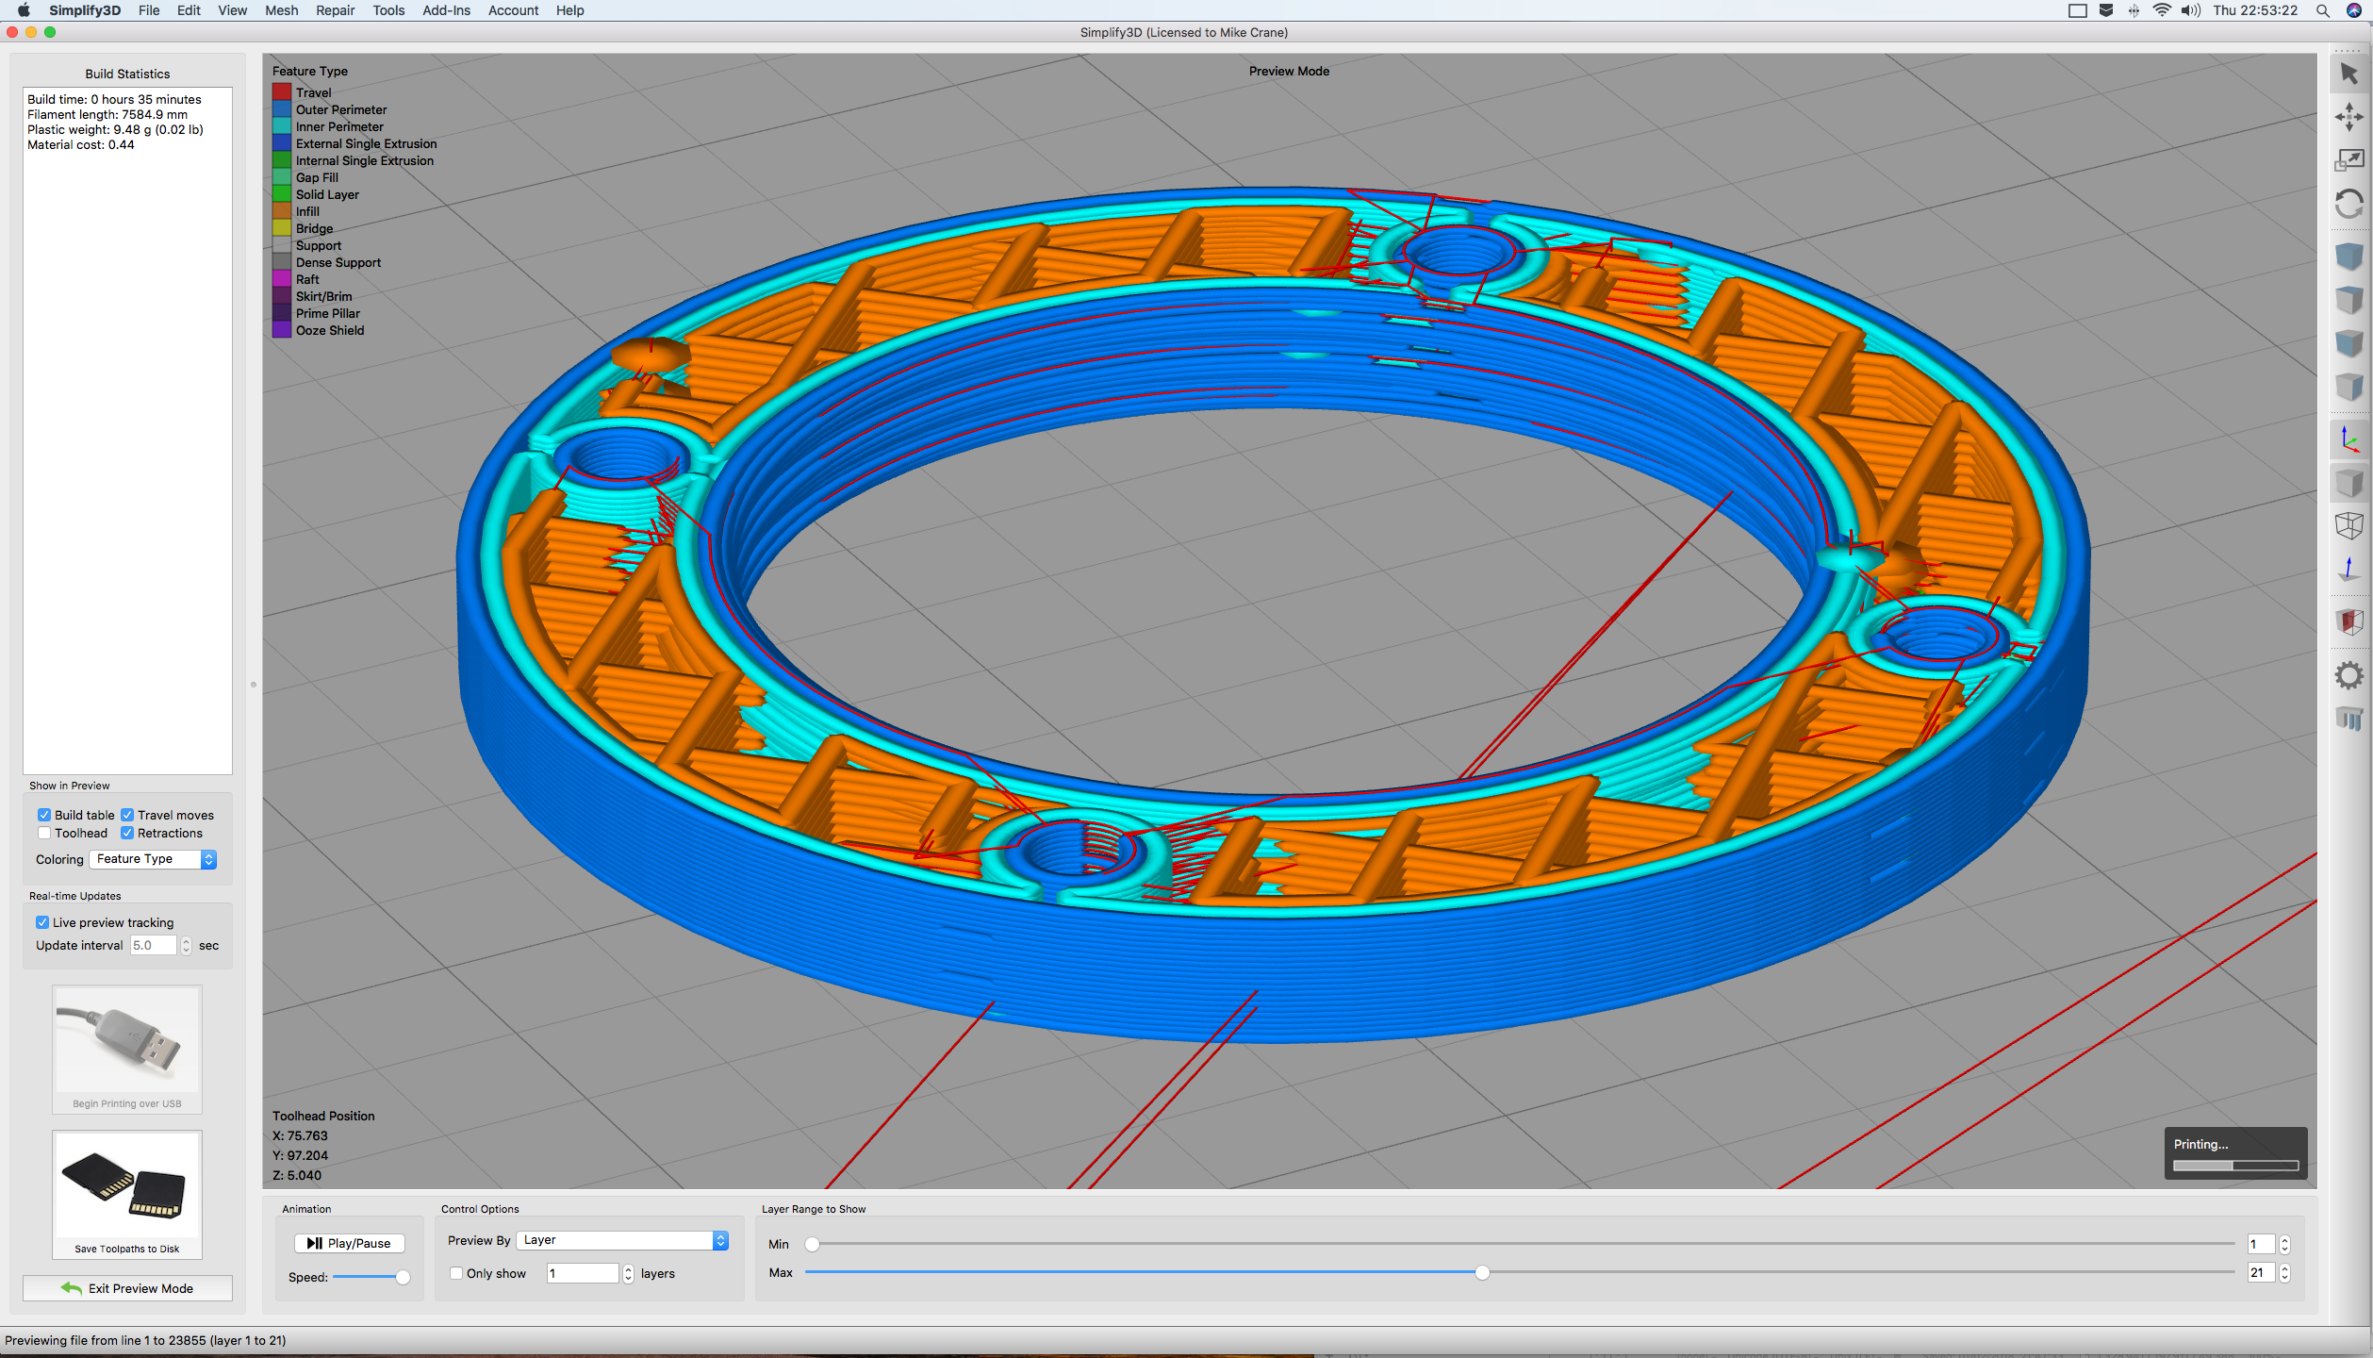This screenshot has height=1358, width=2373.
Task: Open Spotlight search
Action: [x=2323, y=10]
